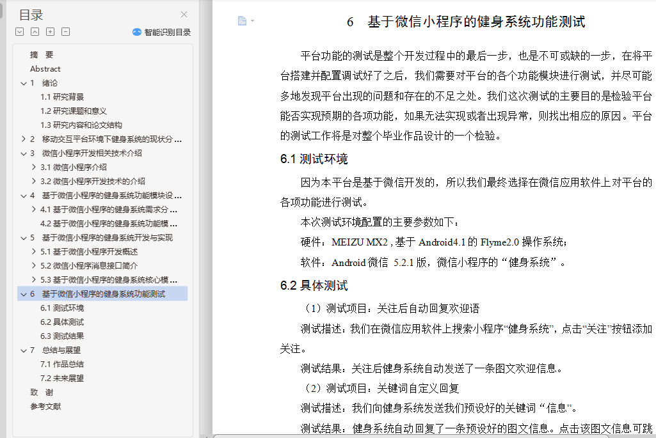Open dropdown arrow next to document page icon
Viewport: 656px width, 438px height.
[252, 20]
